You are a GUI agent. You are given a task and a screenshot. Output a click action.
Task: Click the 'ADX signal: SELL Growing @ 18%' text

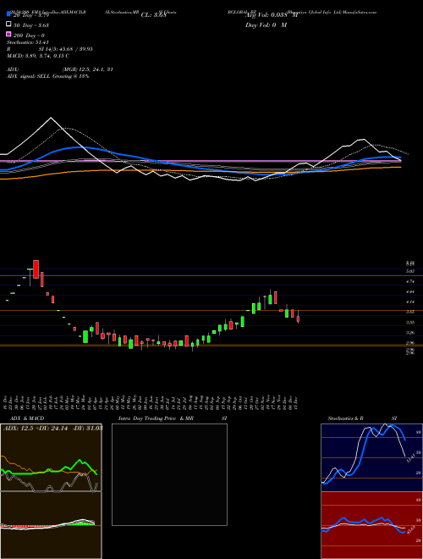coord(47,76)
